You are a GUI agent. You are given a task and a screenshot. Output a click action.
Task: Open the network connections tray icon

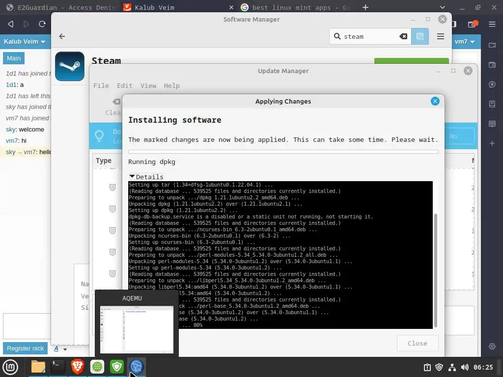(x=452, y=367)
